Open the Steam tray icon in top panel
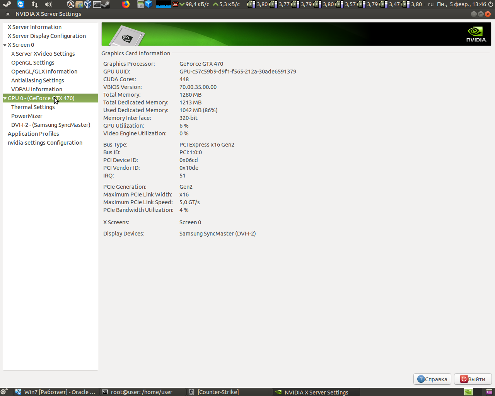The image size is (495, 396). 7,4
